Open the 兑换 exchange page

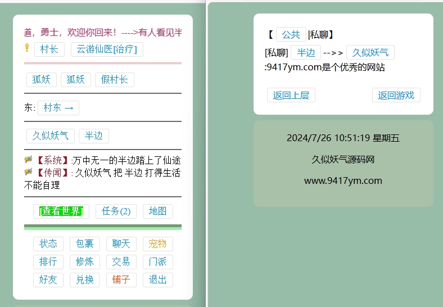pyautogui.click(x=85, y=280)
